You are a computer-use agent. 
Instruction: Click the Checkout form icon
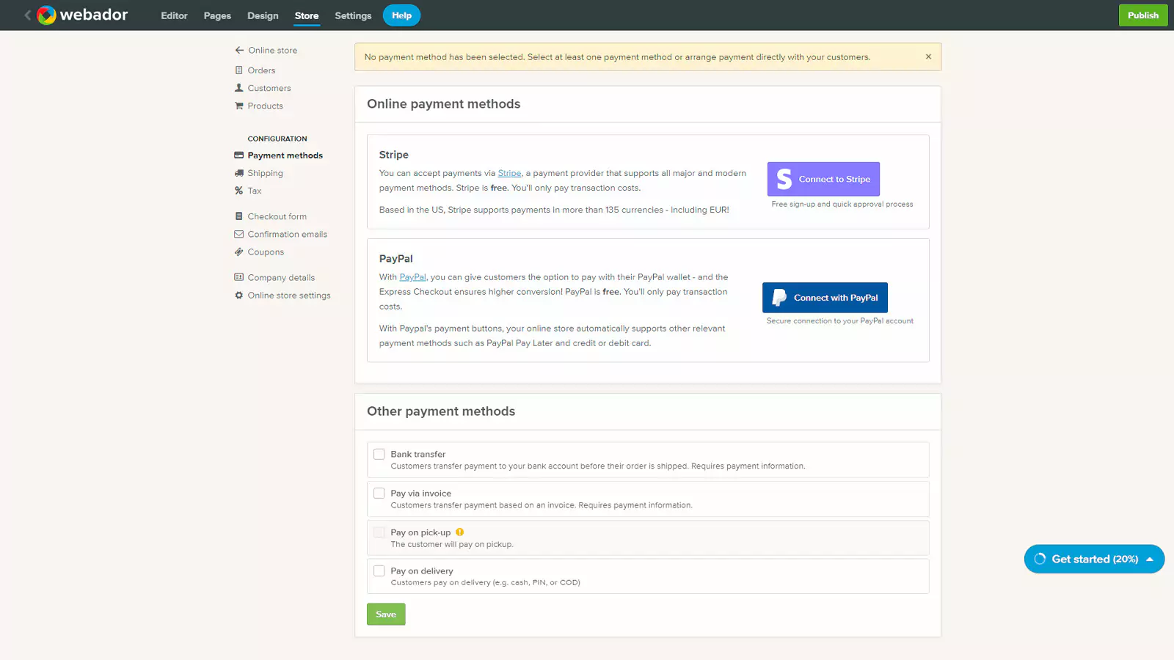coord(238,216)
